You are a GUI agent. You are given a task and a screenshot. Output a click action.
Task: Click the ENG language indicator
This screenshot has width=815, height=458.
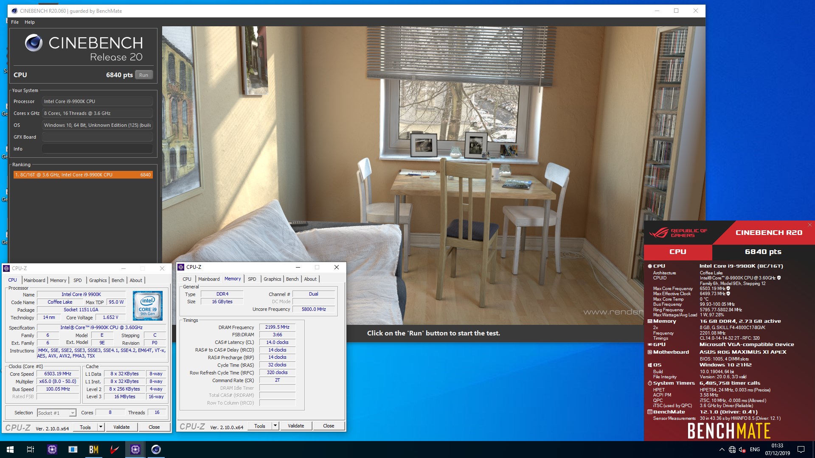(755, 450)
